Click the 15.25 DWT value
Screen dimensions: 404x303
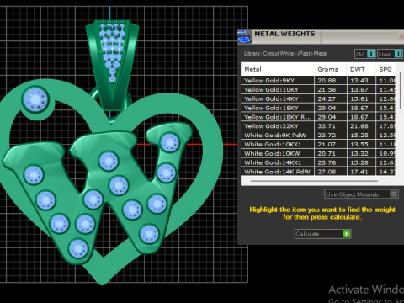(x=359, y=136)
